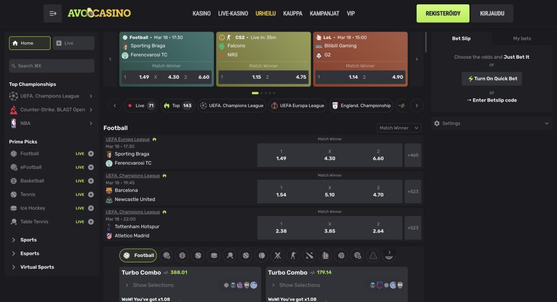Switch to the My bets tab

(x=522, y=39)
